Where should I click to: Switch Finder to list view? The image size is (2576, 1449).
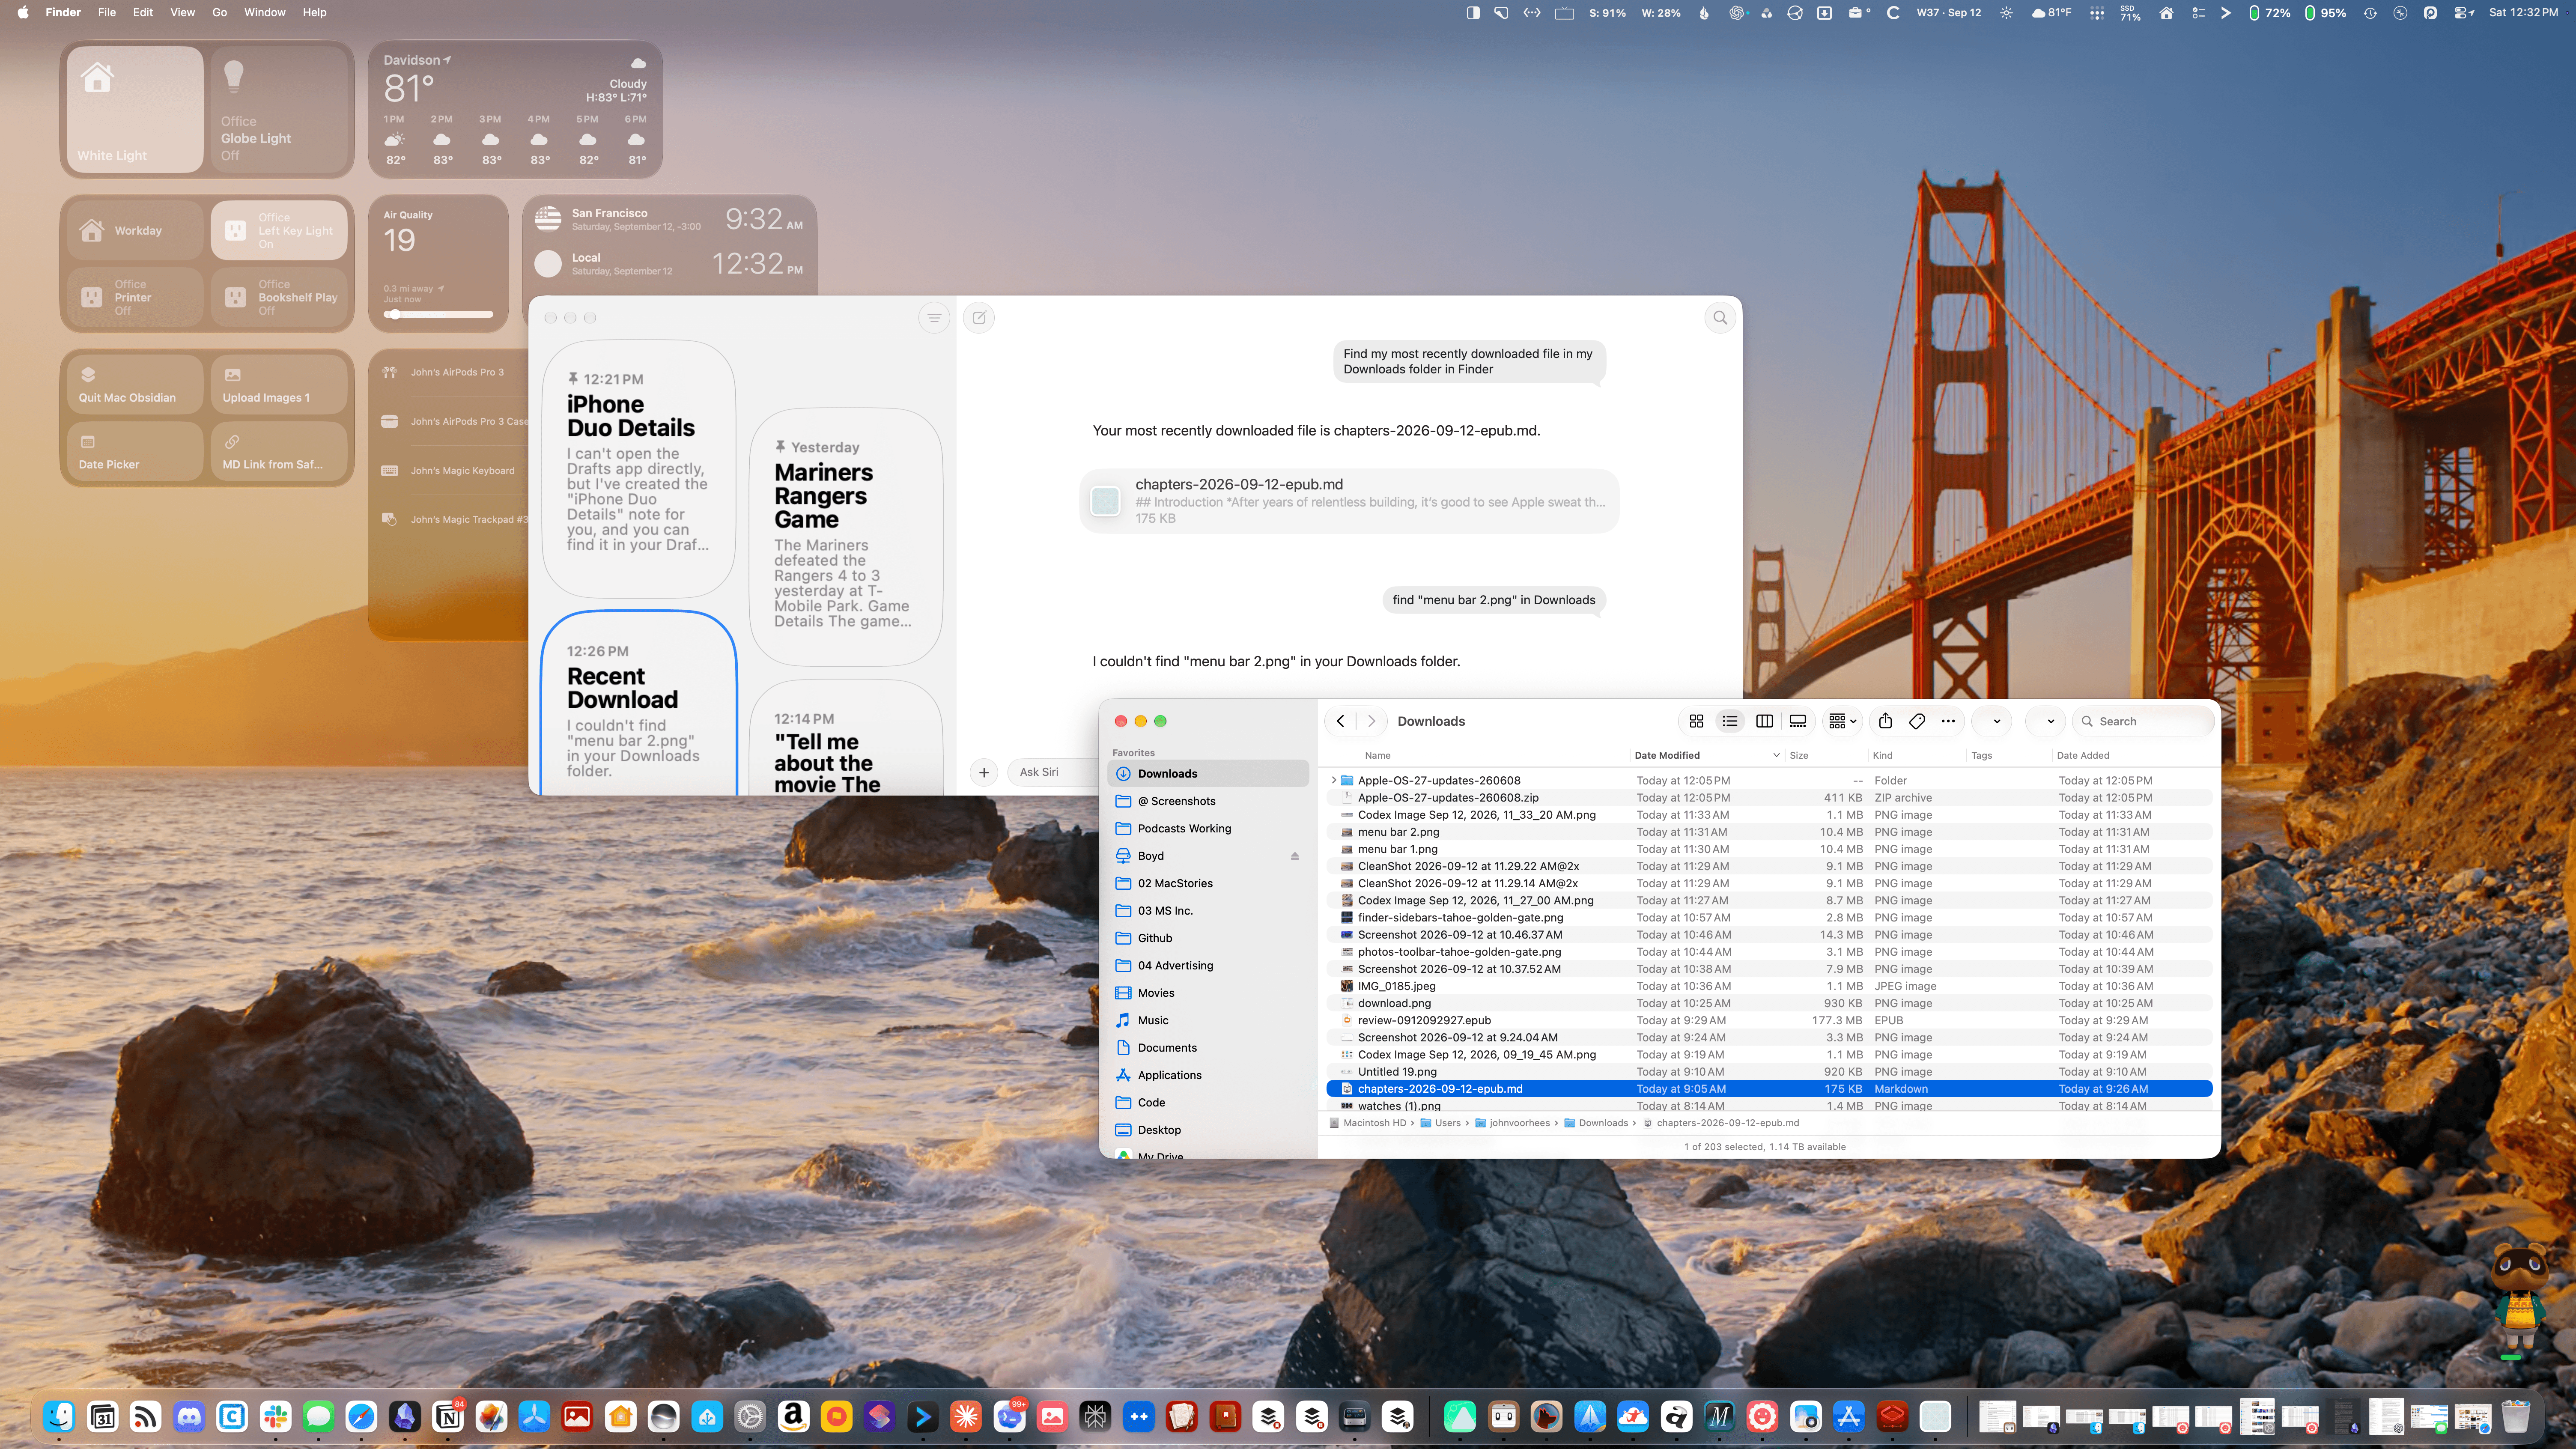pos(1730,721)
